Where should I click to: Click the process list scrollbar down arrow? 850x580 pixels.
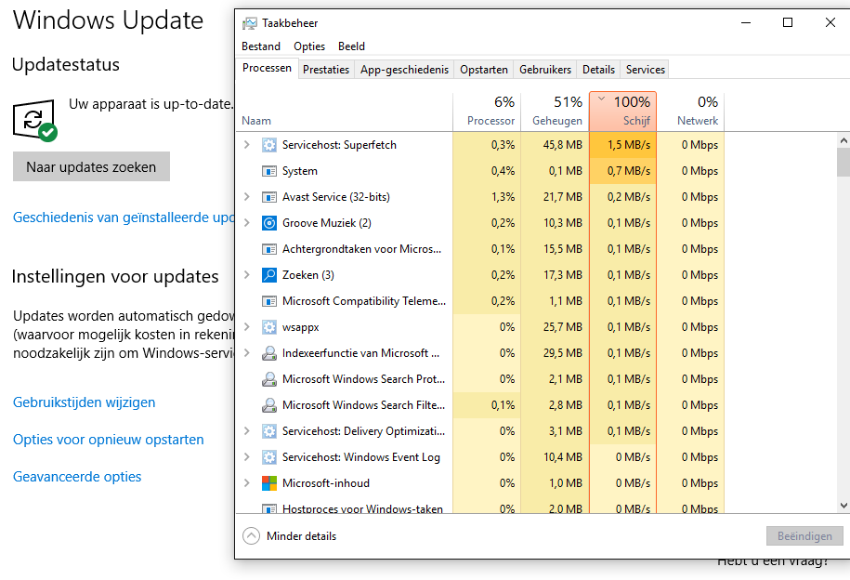coord(843,506)
